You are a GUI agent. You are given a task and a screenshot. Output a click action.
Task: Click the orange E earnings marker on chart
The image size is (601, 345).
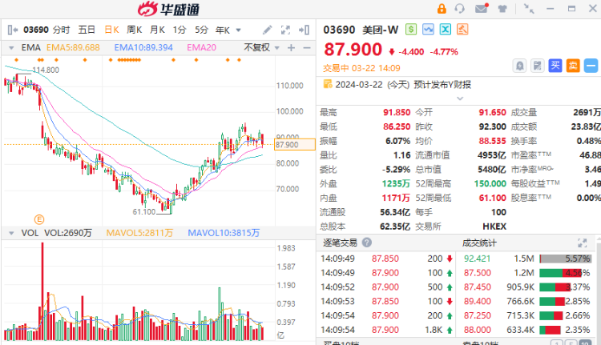point(39,219)
